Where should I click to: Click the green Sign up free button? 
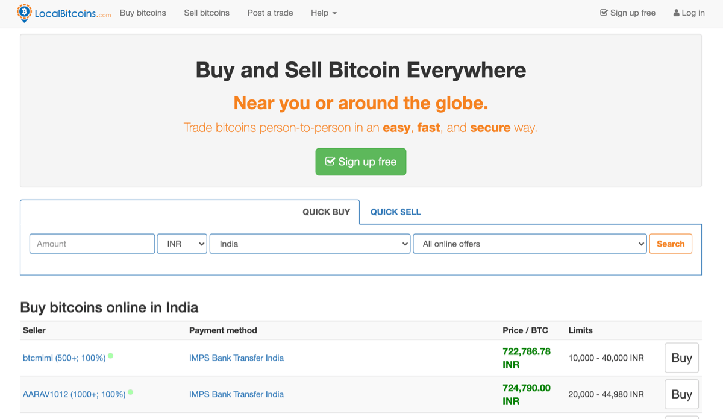[360, 162]
